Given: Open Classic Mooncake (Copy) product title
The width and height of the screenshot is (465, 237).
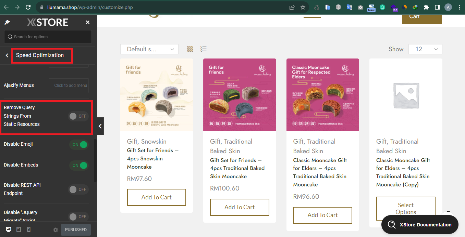Looking at the screenshot, I should click(403, 172).
